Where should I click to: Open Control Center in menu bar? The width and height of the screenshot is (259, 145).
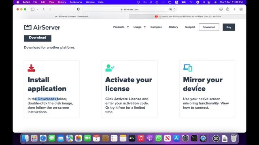209,2
